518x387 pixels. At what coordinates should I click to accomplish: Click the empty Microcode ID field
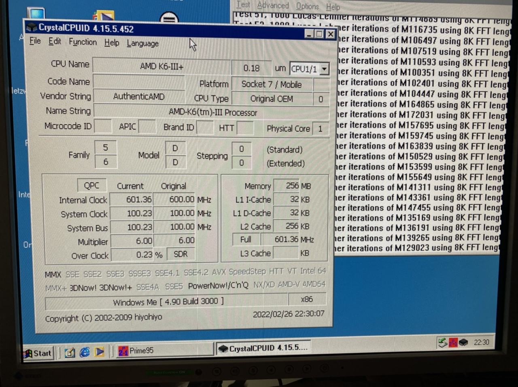point(103,126)
